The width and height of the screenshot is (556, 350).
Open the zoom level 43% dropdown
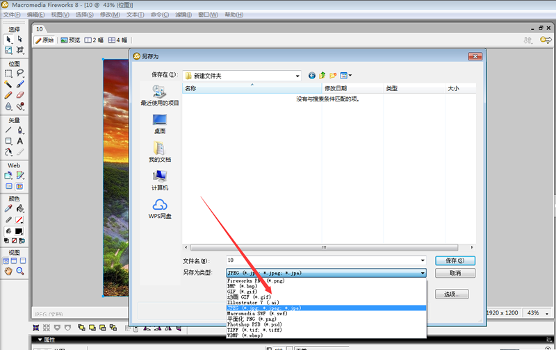tap(547, 313)
